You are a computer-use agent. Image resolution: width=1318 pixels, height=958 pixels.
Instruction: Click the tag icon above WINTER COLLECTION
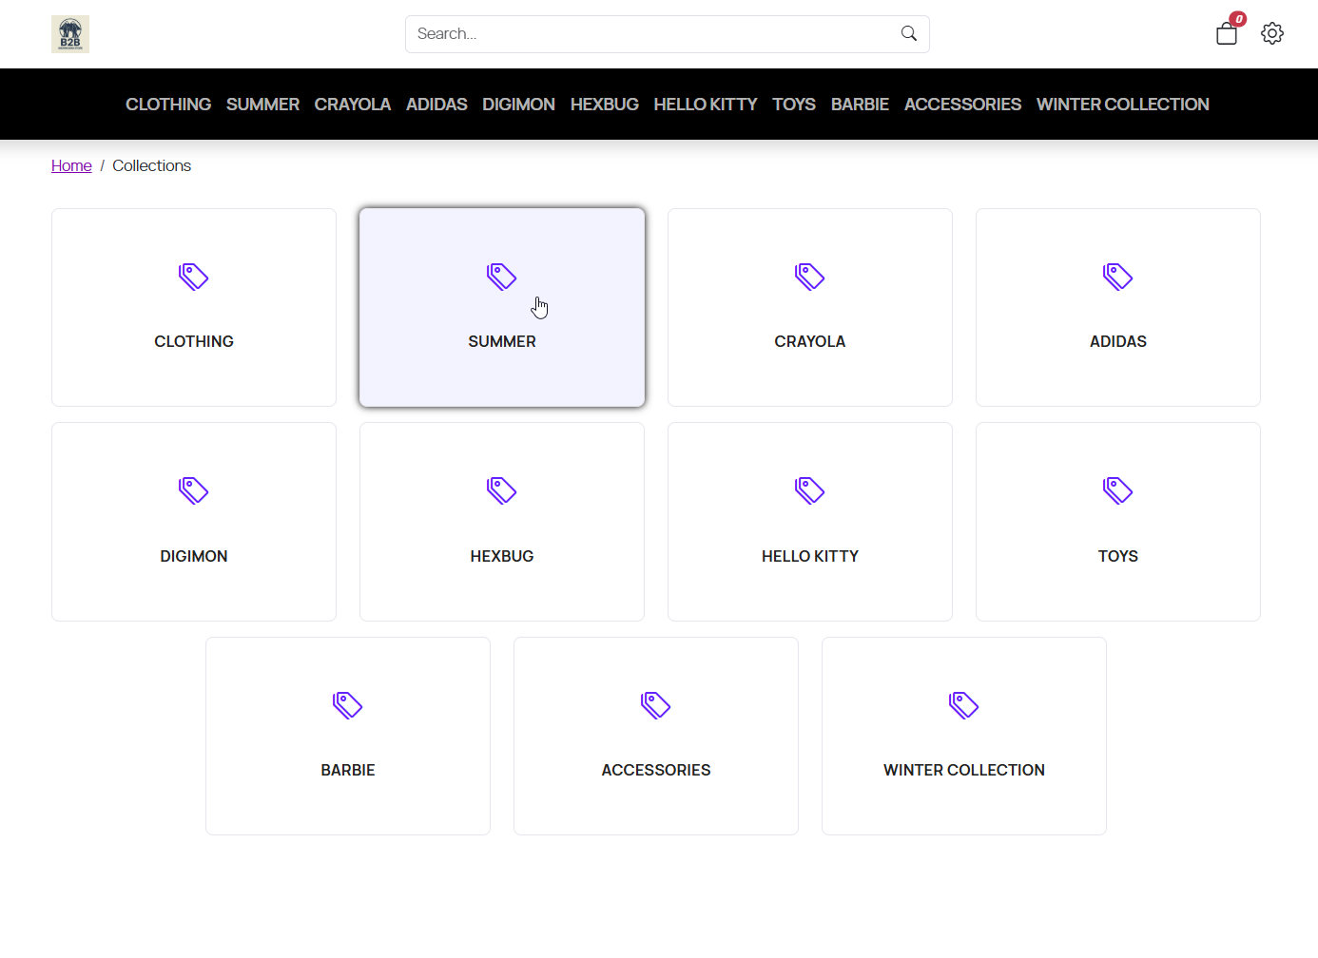click(x=964, y=705)
